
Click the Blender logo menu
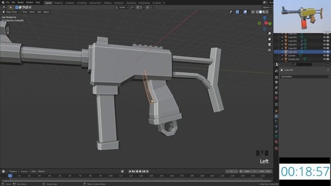point(3,2)
